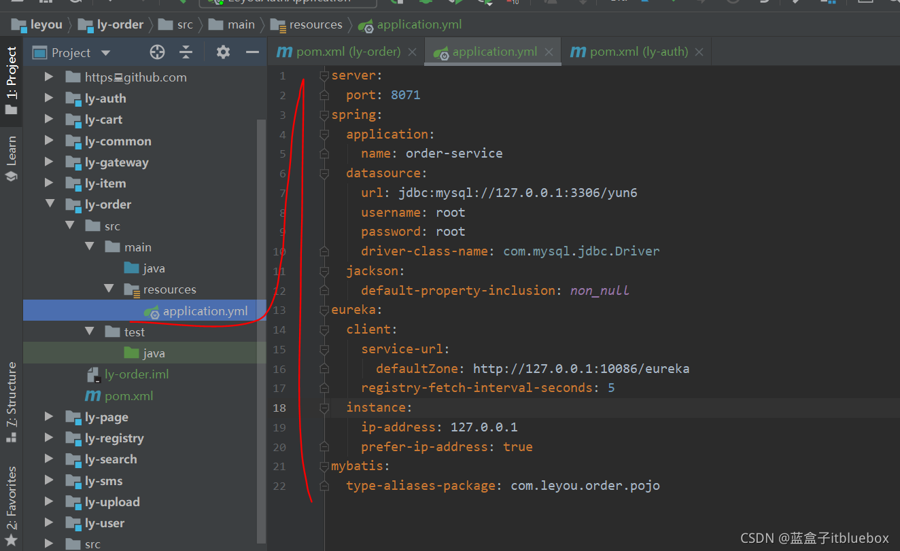This screenshot has height=551, width=900.
Task: Expand the ly-page module node
Action: [x=48, y=417]
